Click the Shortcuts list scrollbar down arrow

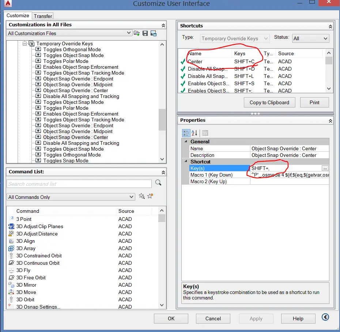[x=329, y=88]
